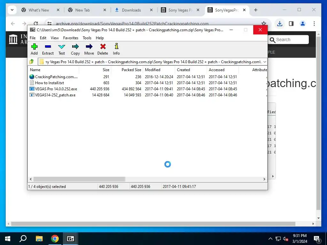Click Chrome page vertical scrollbar
Viewport: 327px width, 245px height.
pos(318,123)
